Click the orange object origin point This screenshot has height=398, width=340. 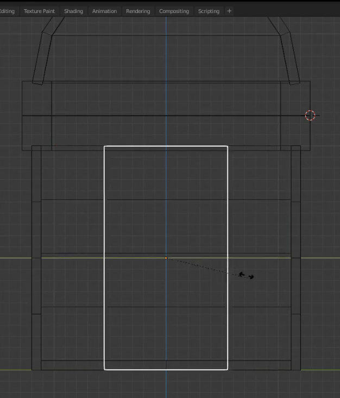pos(166,258)
